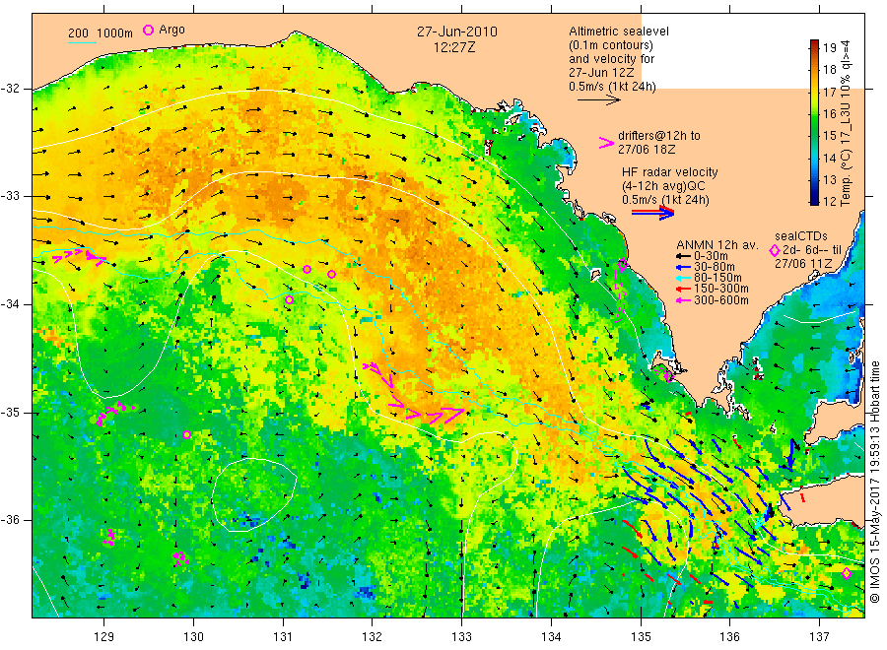Viewport: 887px width, 650px height.
Task: Click longitude axis label 135
Action: click(x=641, y=636)
